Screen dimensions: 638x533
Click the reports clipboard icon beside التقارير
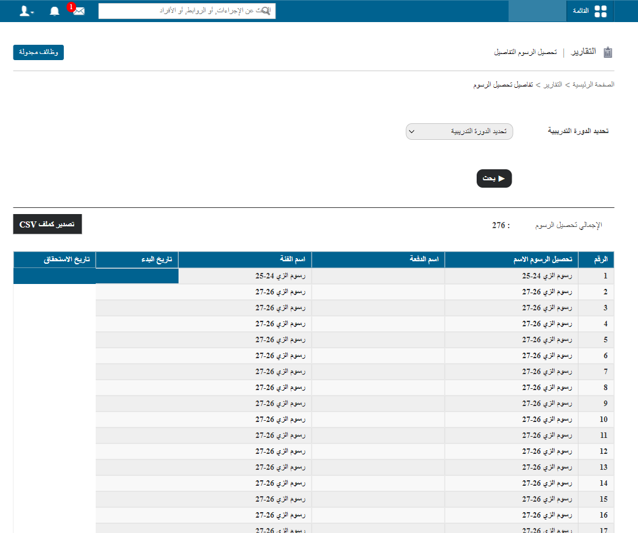tap(608, 52)
